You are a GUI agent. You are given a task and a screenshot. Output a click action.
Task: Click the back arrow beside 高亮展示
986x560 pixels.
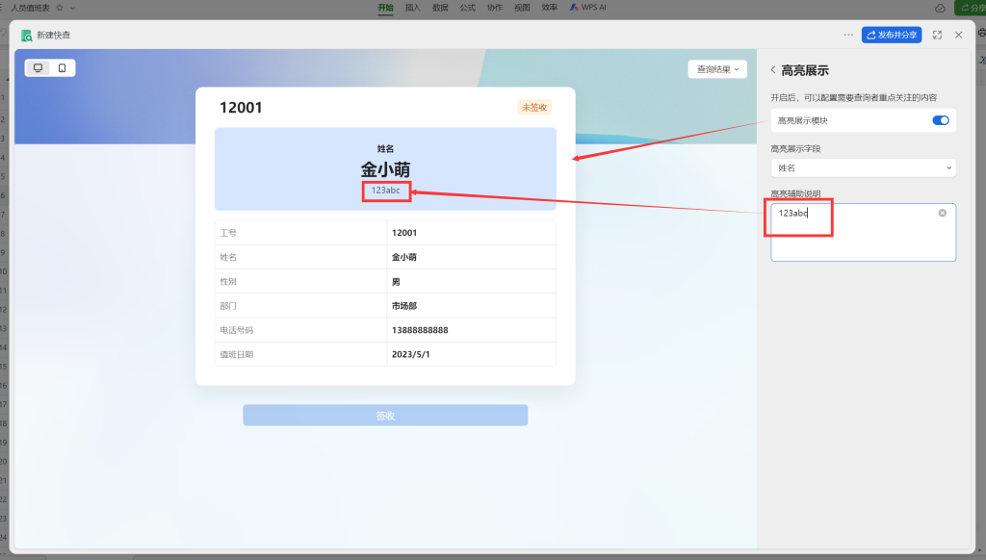(x=773, y=70)
